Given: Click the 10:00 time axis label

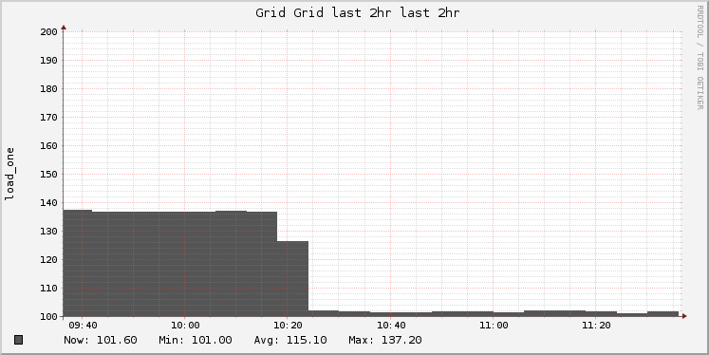Looking at the screenshot, I should coord(185,326).
